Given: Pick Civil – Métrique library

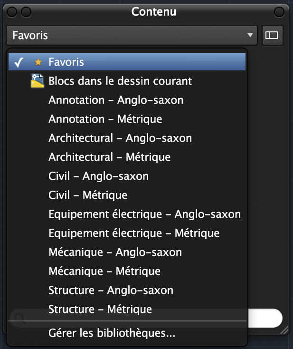Looking at the screenshot, I should (x=88, y=195).
